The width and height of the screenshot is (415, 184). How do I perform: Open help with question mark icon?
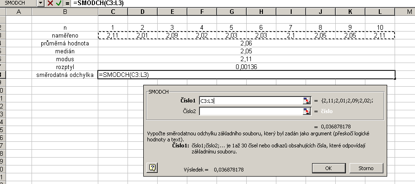click(x=152, y=168)
